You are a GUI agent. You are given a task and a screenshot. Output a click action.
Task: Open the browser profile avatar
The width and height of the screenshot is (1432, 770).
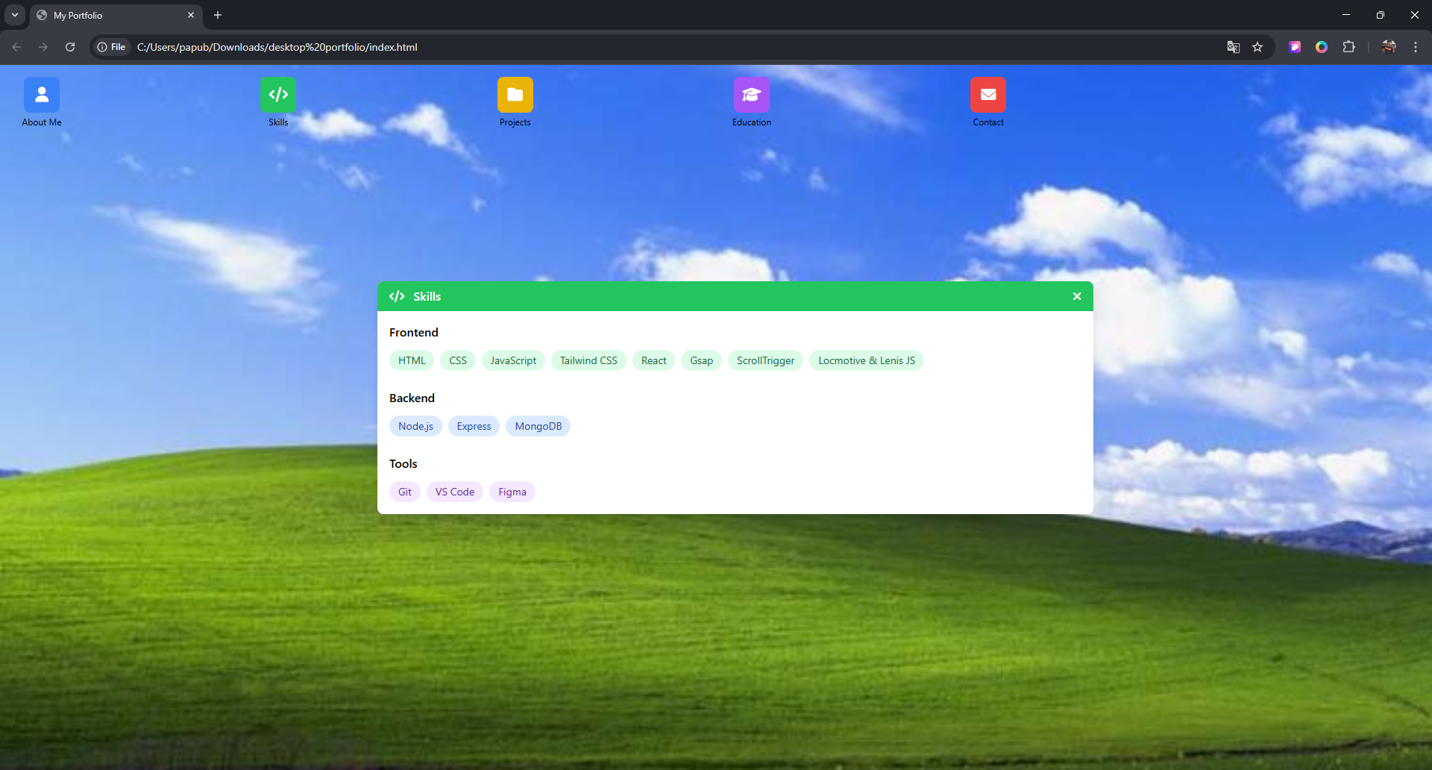click(x=1389, y=47)
